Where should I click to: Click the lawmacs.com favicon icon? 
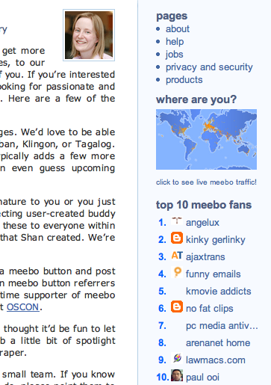177,358
